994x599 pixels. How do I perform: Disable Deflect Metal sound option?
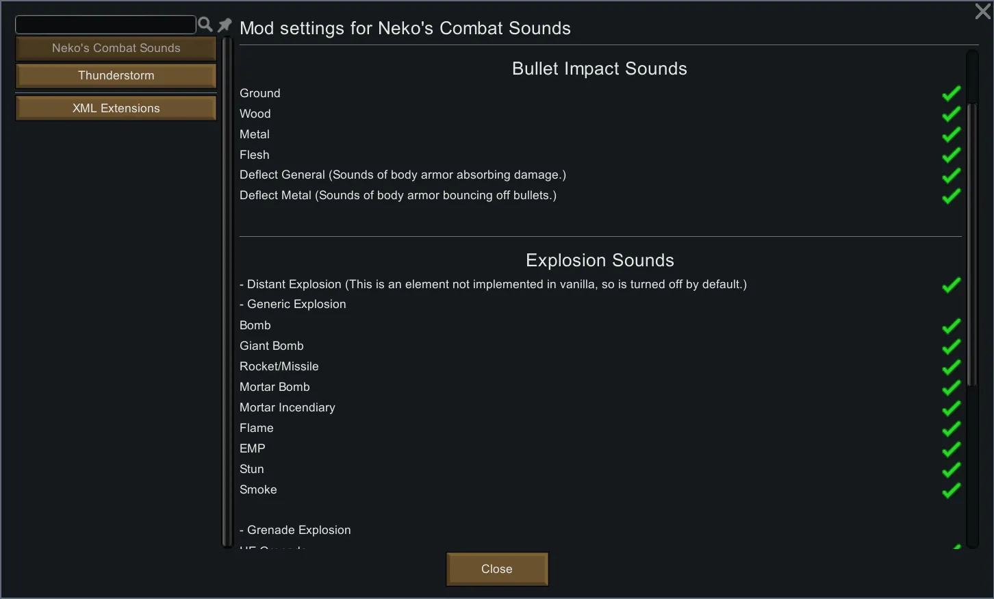tap(951, 196)
